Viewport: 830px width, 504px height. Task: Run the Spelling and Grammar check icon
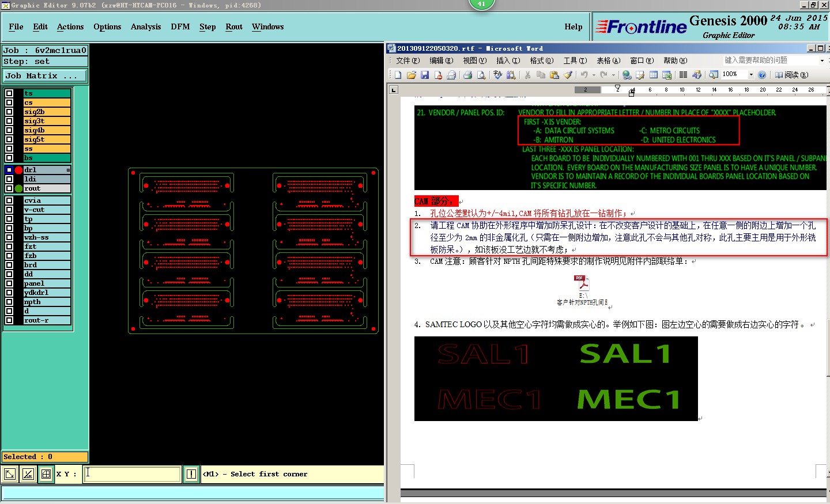497,75
